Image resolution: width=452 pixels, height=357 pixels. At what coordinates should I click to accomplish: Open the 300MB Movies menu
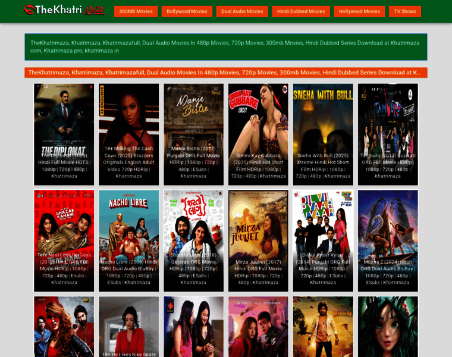coord(136,11)
